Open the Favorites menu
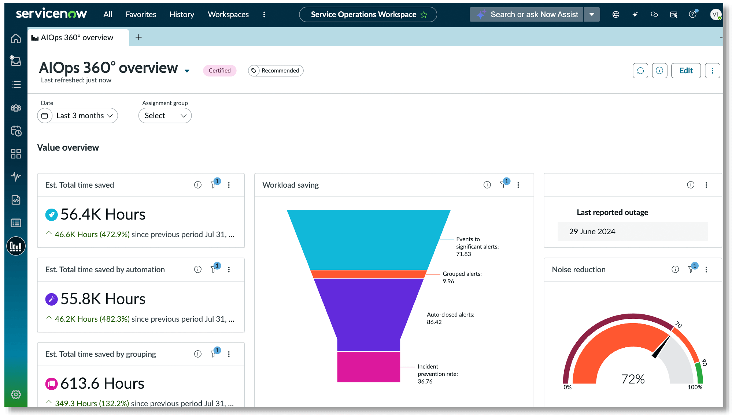732x415 pixels. tap(141, 14)
